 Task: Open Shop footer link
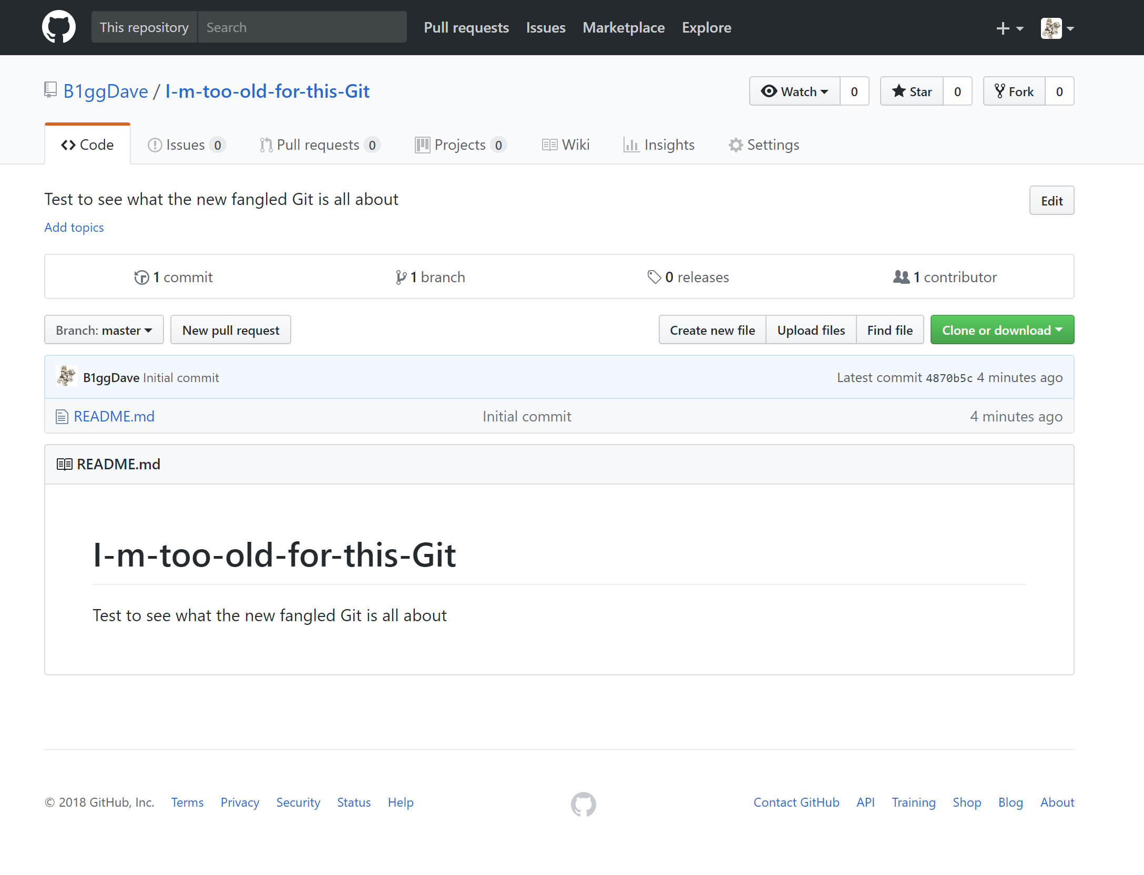(967, 802)
